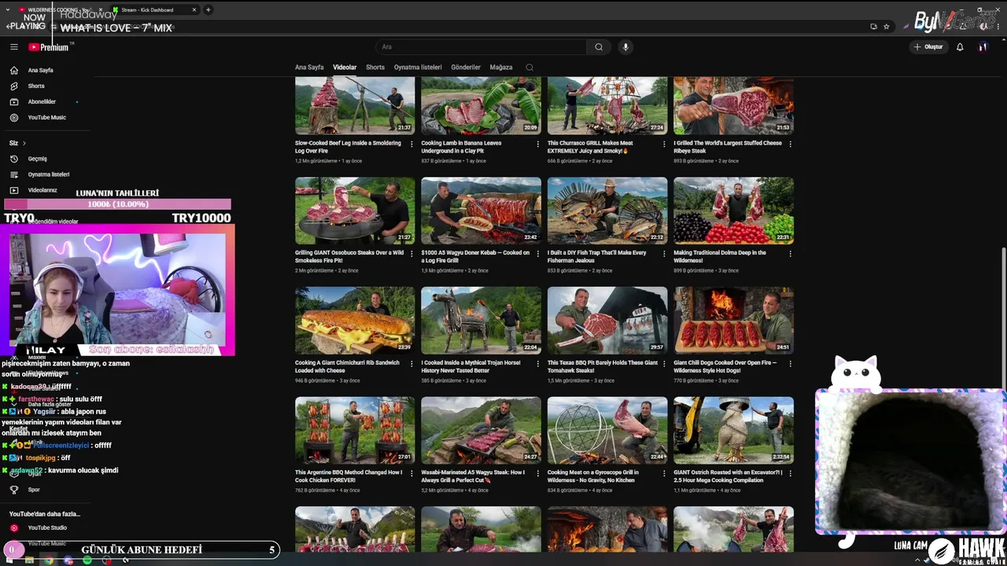Open three-dot menu for Mythical Trojan Horse video
Screen dimensions: 1007x566
coord(538,363)
